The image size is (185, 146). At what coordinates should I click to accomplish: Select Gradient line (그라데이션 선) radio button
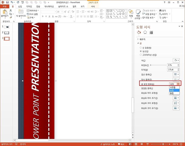pyautogui.click(x=141, y=55)
